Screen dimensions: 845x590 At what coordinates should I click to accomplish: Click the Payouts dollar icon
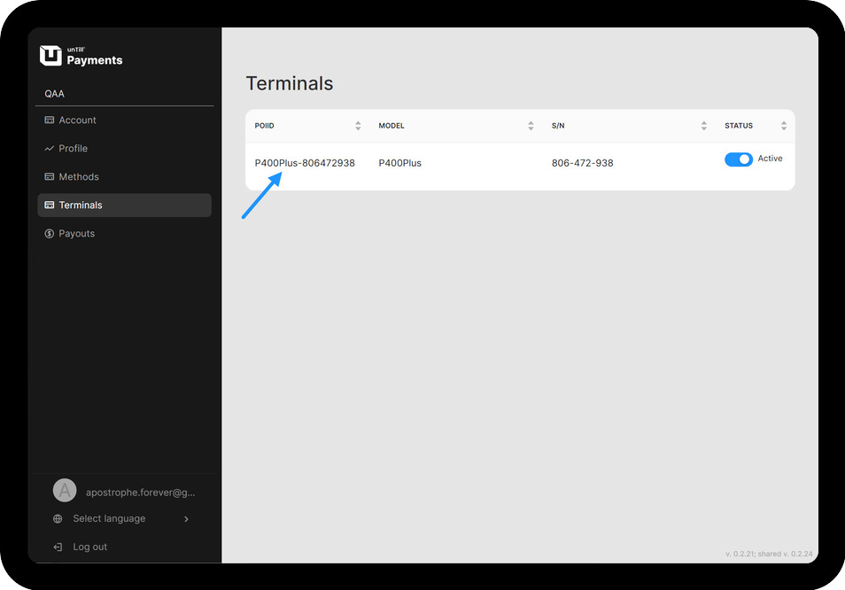50,234
